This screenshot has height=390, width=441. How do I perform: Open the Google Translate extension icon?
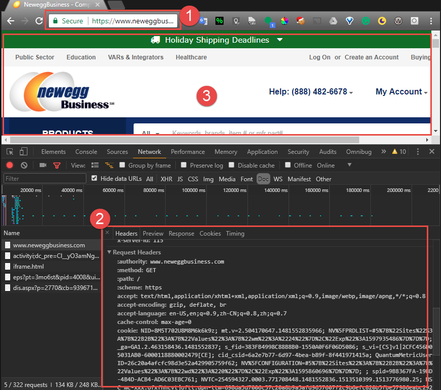coord(203,21)
